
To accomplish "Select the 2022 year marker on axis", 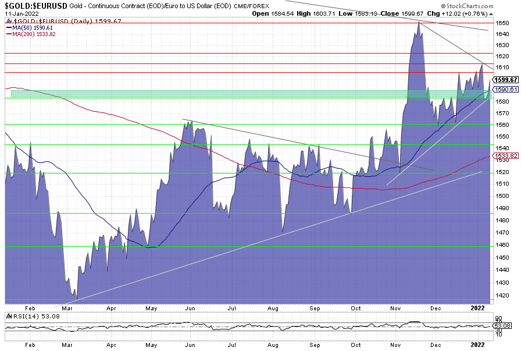I will pyautogui.click(x=477, y=307).
